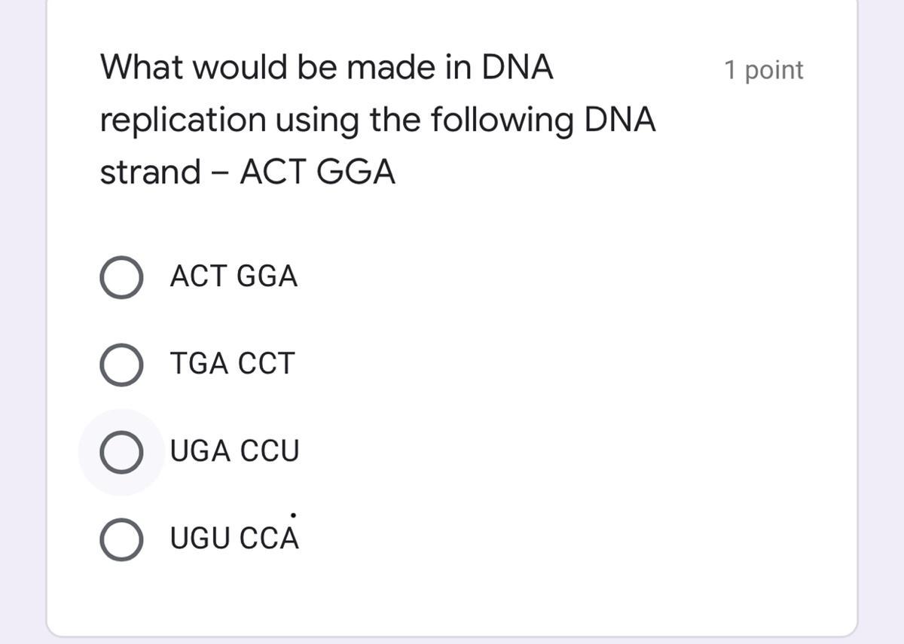Click "made" in the question's first line

coord(389,68)
